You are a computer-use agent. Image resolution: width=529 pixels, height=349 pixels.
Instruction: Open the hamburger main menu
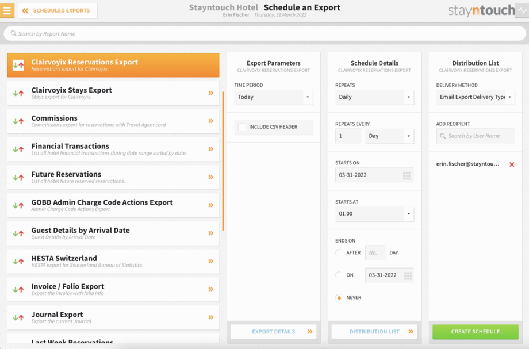7,10
